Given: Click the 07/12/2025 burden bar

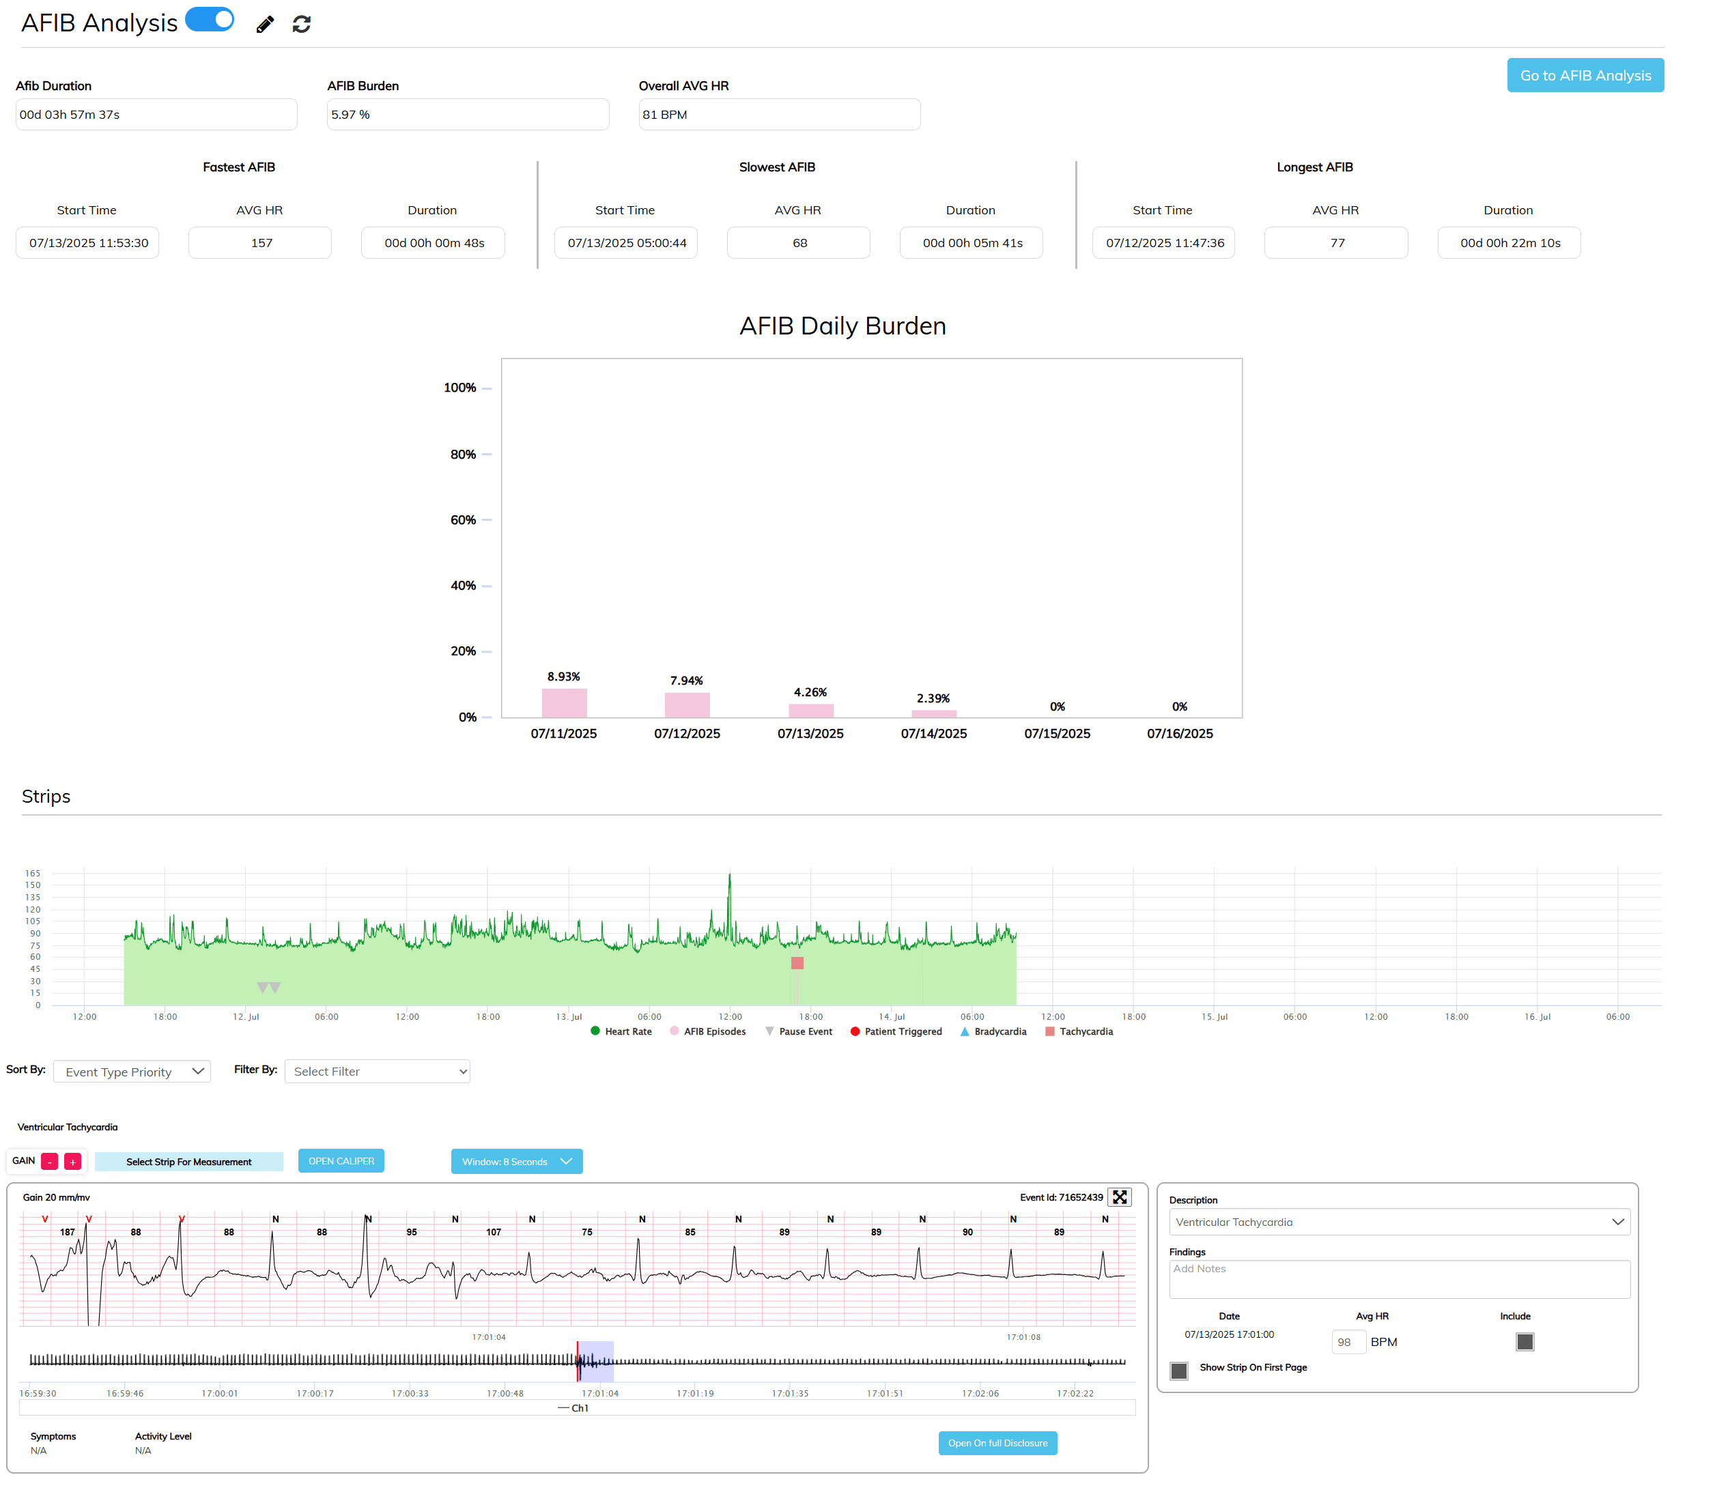Looking at the screenshot, I should (x=687, y=704).
